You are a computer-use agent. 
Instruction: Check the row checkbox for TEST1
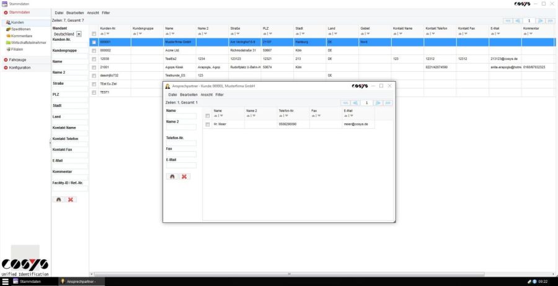94,92
